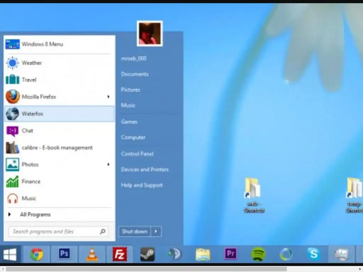The image size is (363, 272).
Task: Click the Windows Start button
Action: pyautogui.click(x=10, y=254)
